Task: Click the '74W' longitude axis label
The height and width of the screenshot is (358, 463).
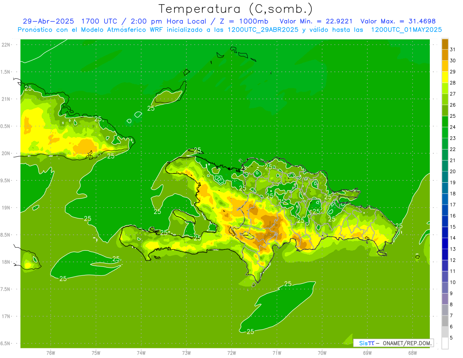Action: coord(141,353)
